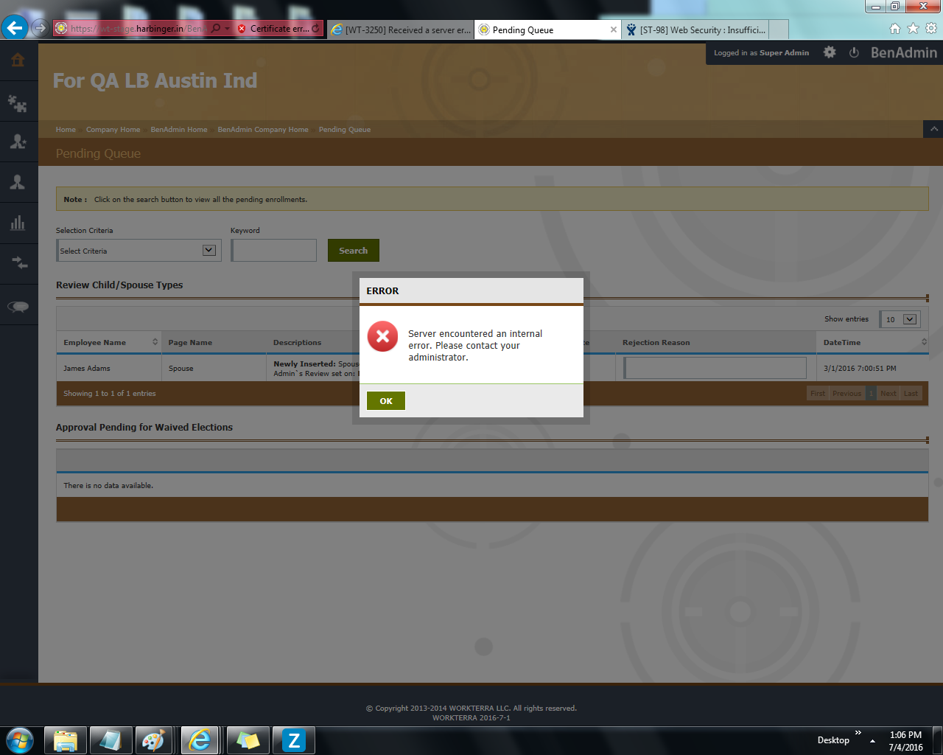This screenshot has height=755, width=943.
Task: Click pagination page 1 button
Action: [x=871, y=393]
